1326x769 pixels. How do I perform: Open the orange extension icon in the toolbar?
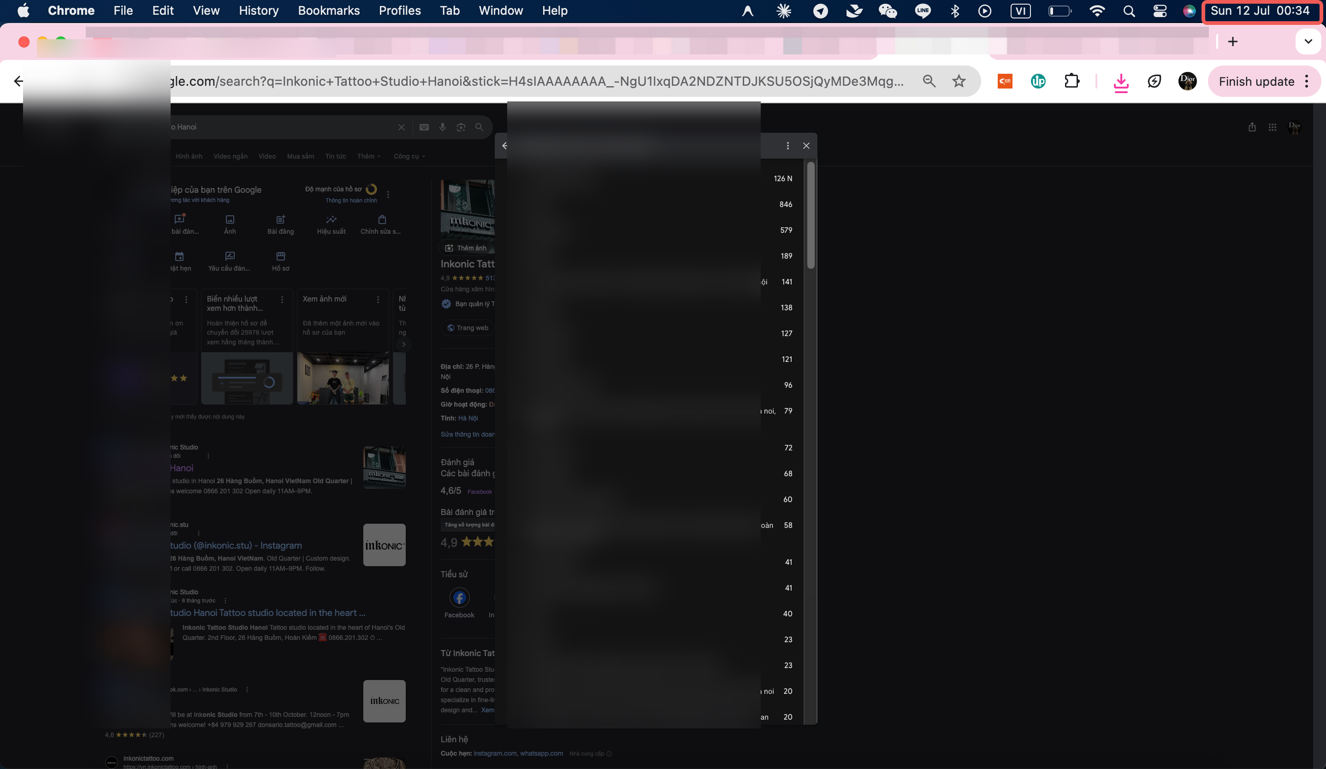pos(1005,81)
